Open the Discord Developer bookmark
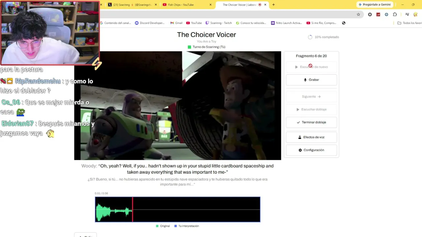Screen dimensions: 422x237 coord(150,23)
